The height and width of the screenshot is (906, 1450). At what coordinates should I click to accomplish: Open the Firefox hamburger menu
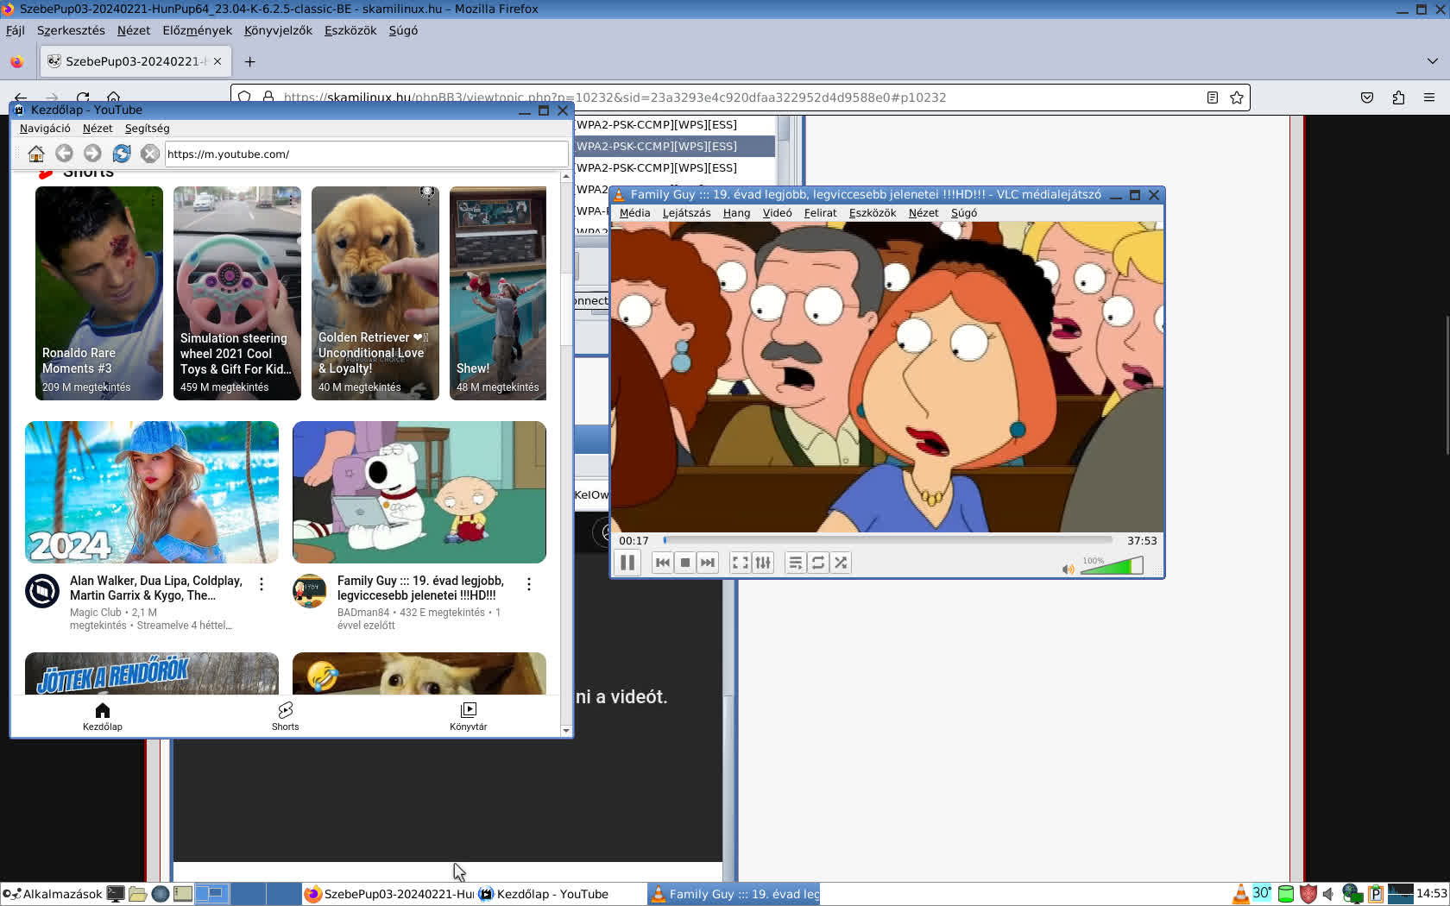(x=1429, y=98)
